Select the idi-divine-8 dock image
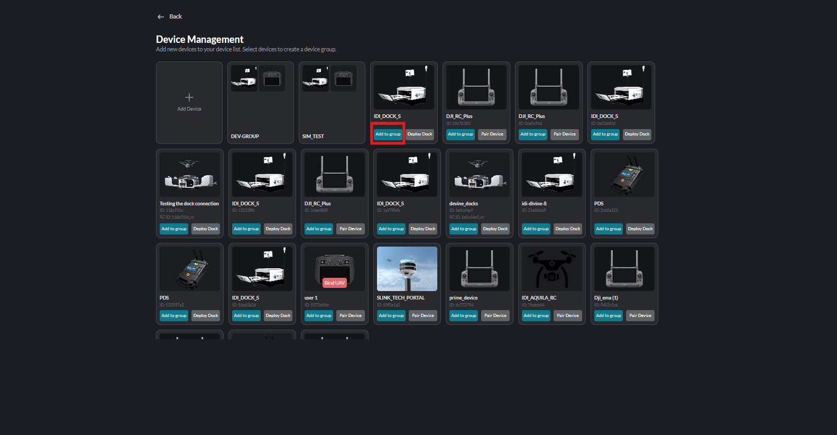837x435 pixels. click(552, 175)
